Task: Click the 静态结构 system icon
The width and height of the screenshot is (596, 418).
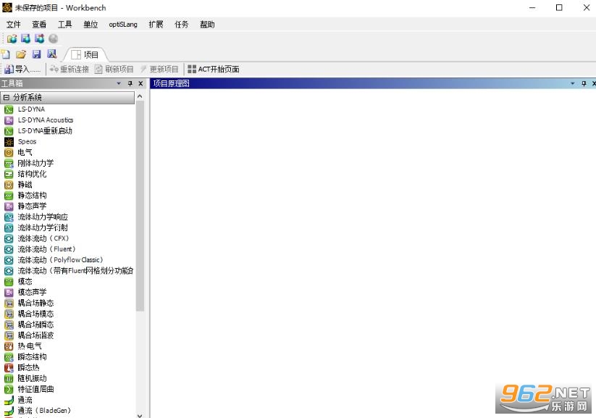Action: click(x=9, y=196)
